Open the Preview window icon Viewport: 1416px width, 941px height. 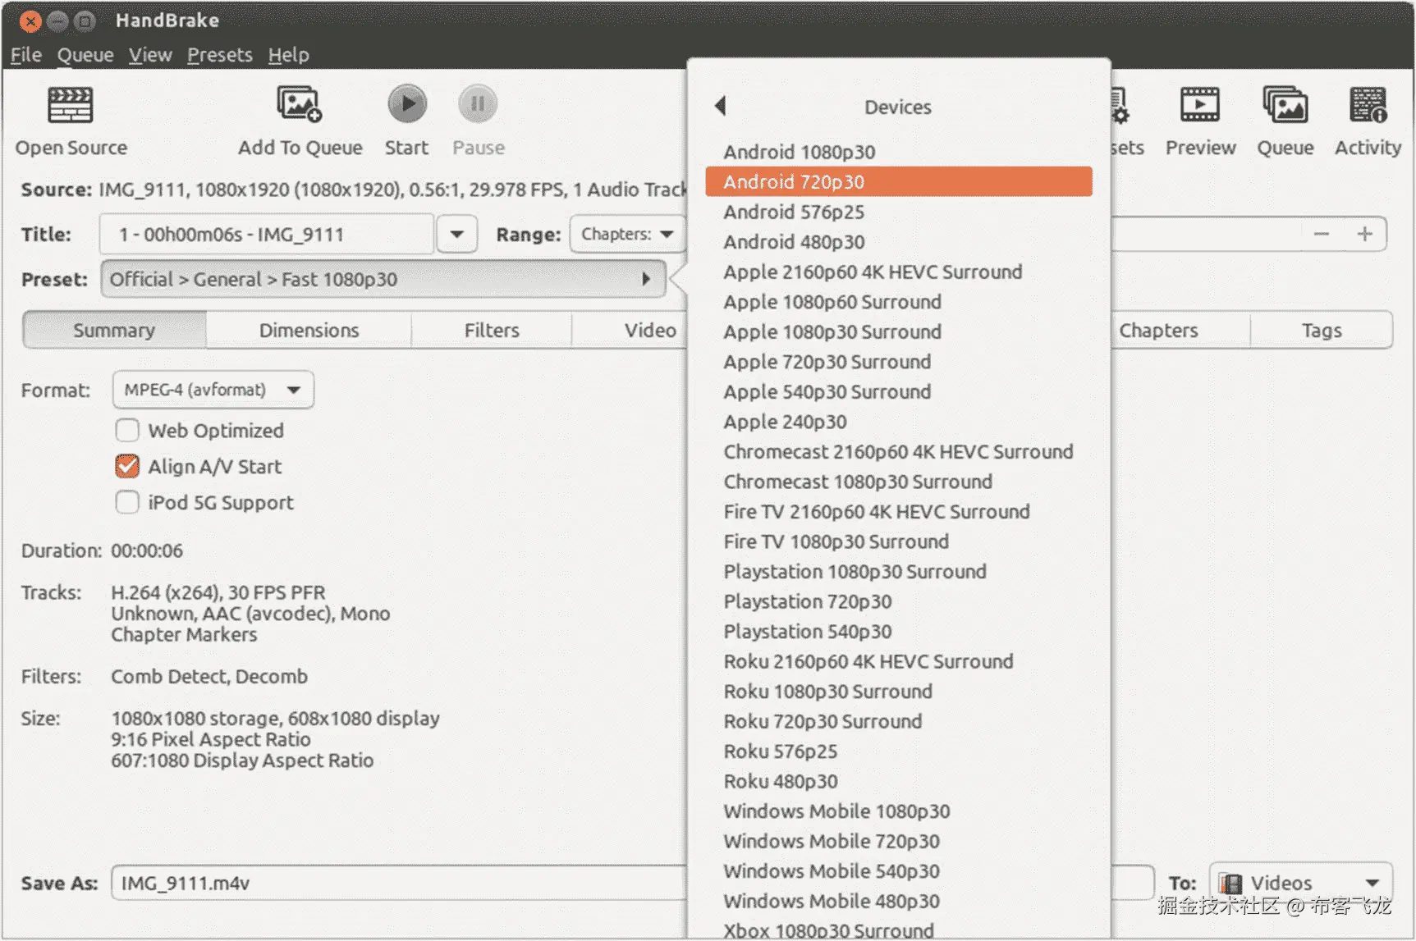(x=1200, y=105)
